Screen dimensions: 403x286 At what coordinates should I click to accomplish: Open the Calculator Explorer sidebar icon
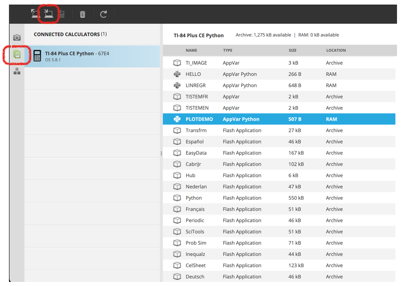17,54
